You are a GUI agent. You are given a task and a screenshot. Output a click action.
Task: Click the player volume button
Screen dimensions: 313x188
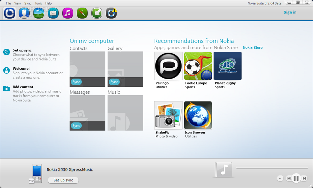(x=280, y=178)
